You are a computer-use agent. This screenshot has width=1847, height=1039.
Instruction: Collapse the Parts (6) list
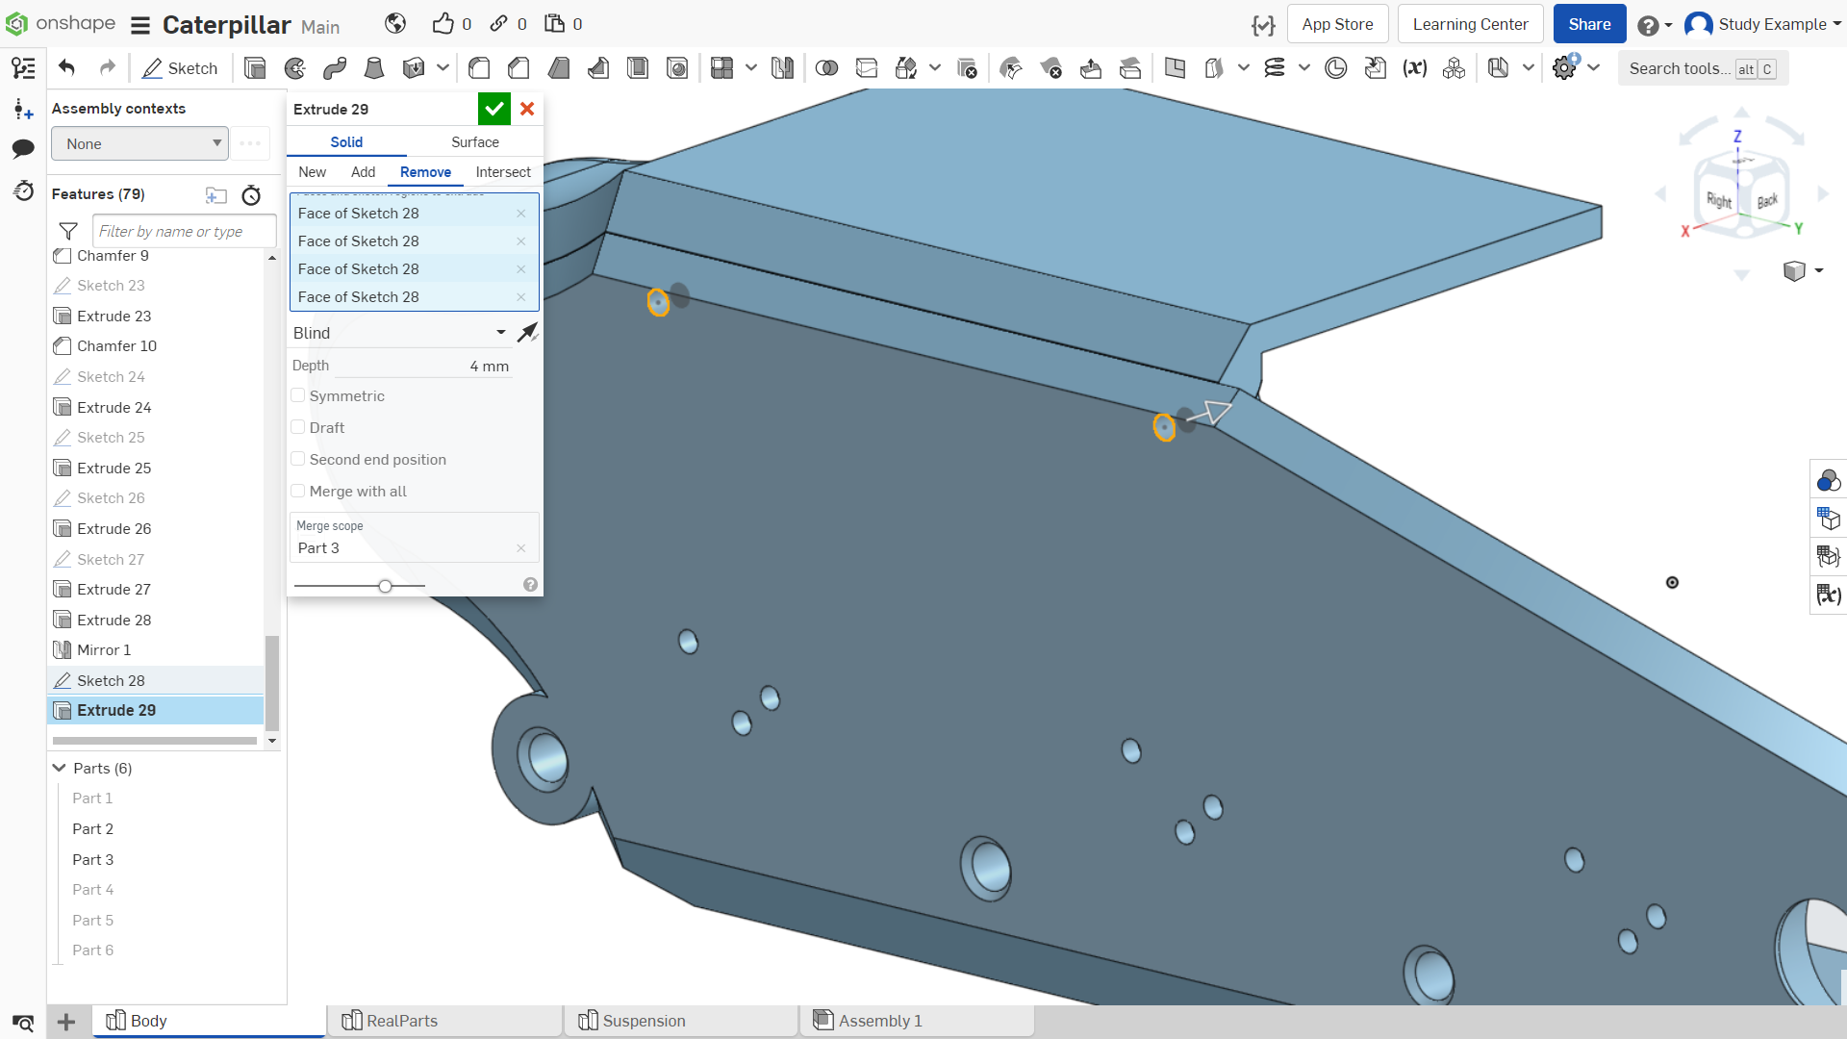tap(60, 768)
